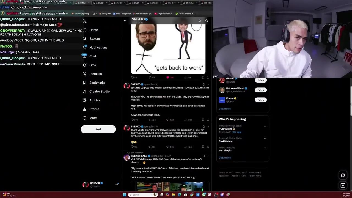Click the search icon in profile header
This screenshot has width=352, height=198.
click(x=207, y=21)
